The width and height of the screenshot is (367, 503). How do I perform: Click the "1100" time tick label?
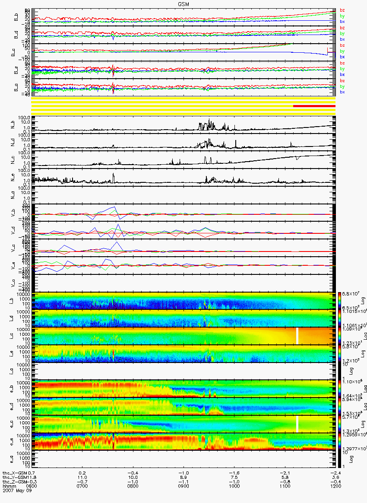pos(285,486)
